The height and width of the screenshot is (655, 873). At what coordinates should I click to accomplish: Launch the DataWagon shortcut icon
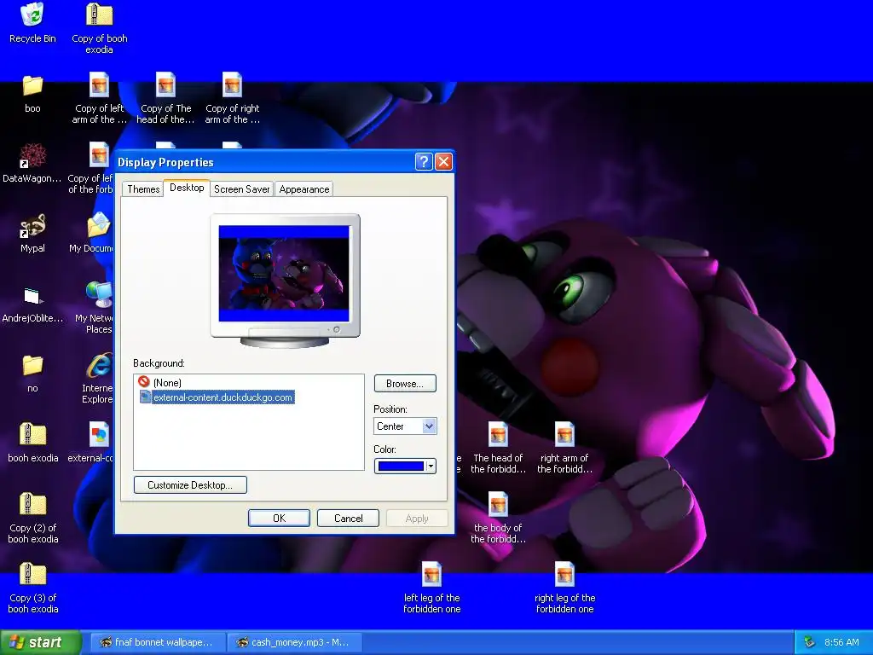tap(32, 155)
